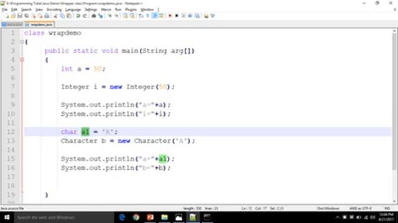Open the Language menu
Image resolution: width=398 pixels, height=223 pixels.
tap(73, 10)
